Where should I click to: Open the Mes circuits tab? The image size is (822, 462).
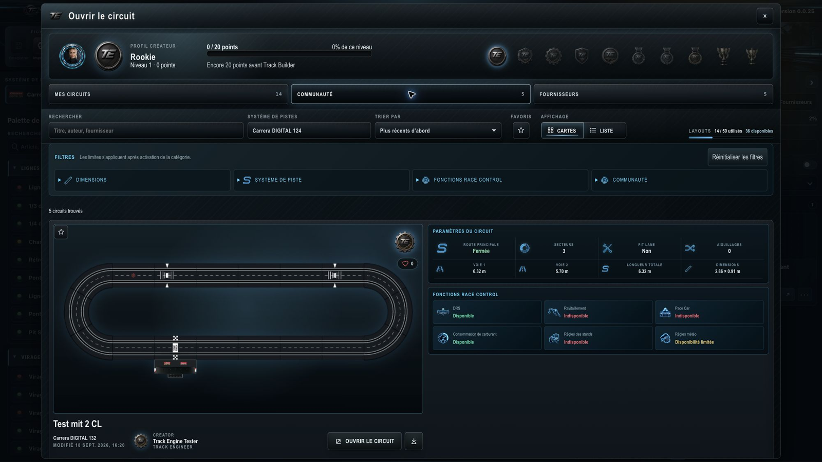[169, 94]
